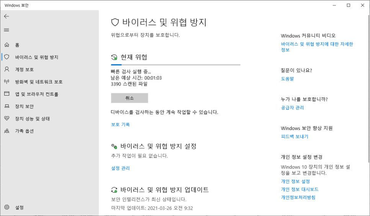Open 장치 성능 및 상태 in the sidebar

point(32,119)
